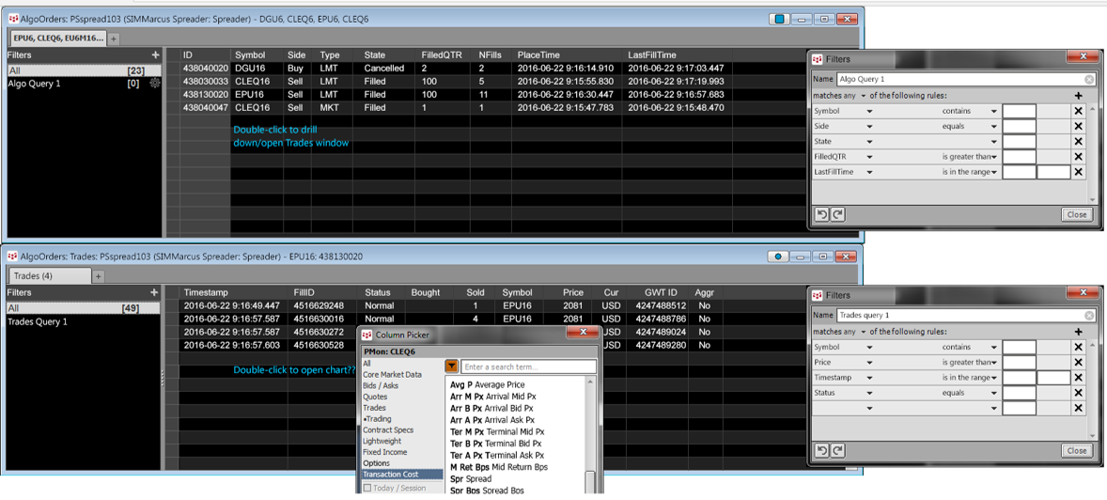Clear the Trades query 1 name field

[1089, 316]
